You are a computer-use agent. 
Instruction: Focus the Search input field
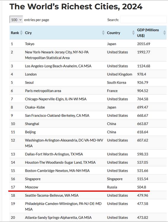[x=143, y=20]
